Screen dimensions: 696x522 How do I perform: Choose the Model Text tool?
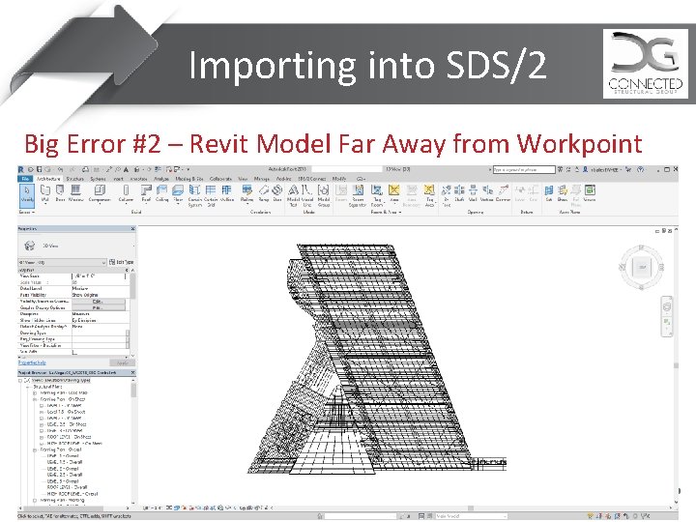click(294, 195)
